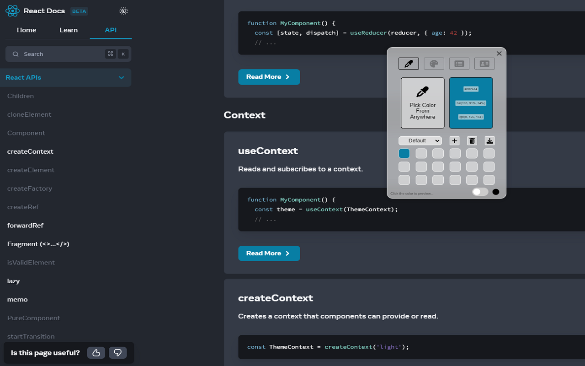Open startTransition in sidebar
585x366 pixels.
point(31,336)
